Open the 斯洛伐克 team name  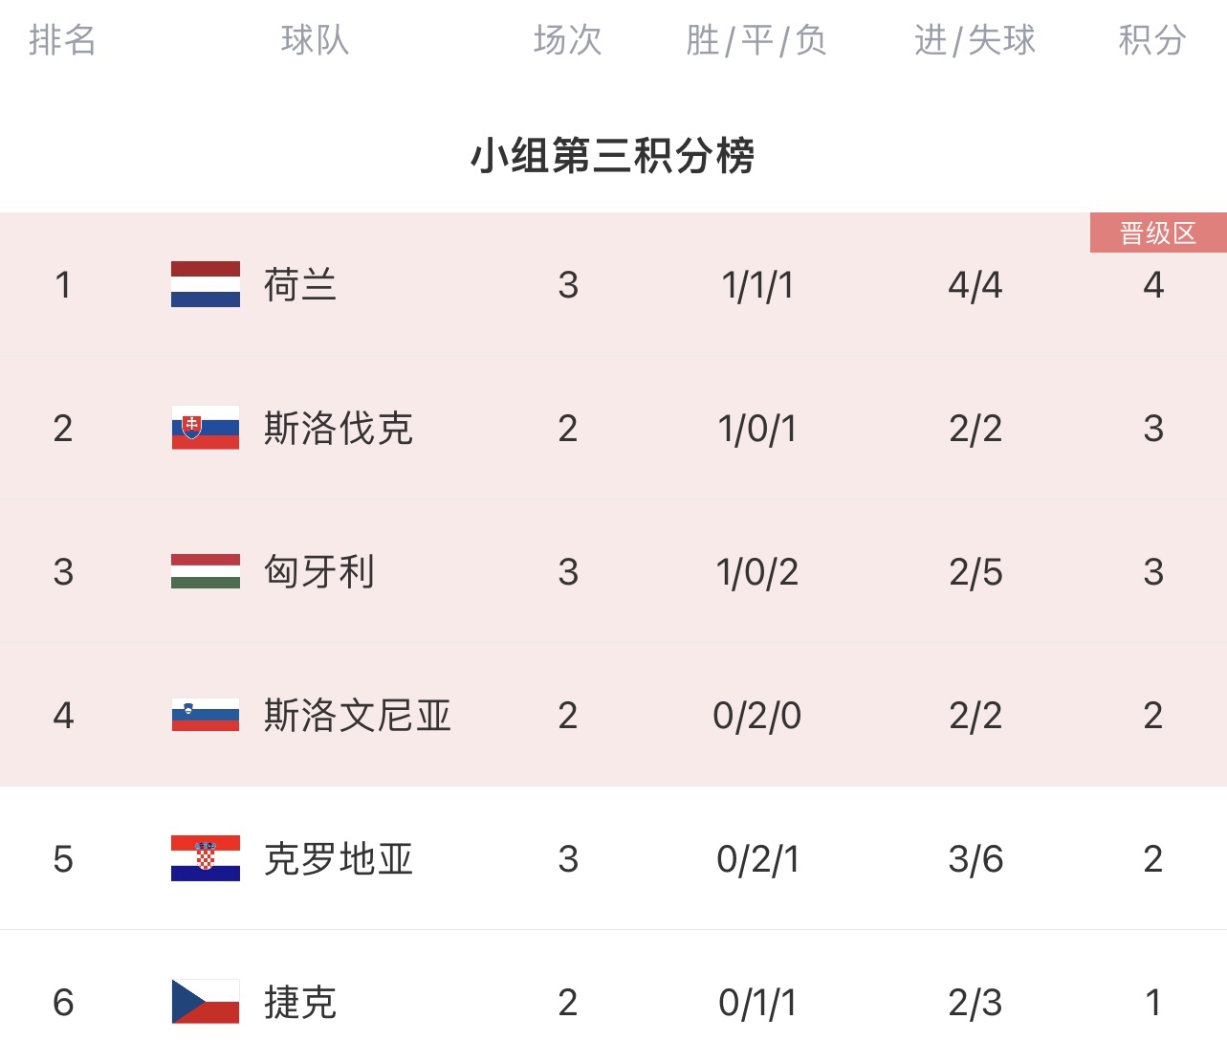tap(339, 429)
